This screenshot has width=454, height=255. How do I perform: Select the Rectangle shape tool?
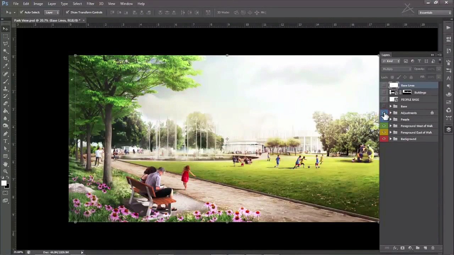5,156
